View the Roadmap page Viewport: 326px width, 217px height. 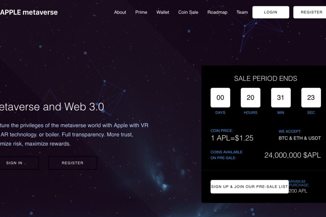click(x=217, y=12)
